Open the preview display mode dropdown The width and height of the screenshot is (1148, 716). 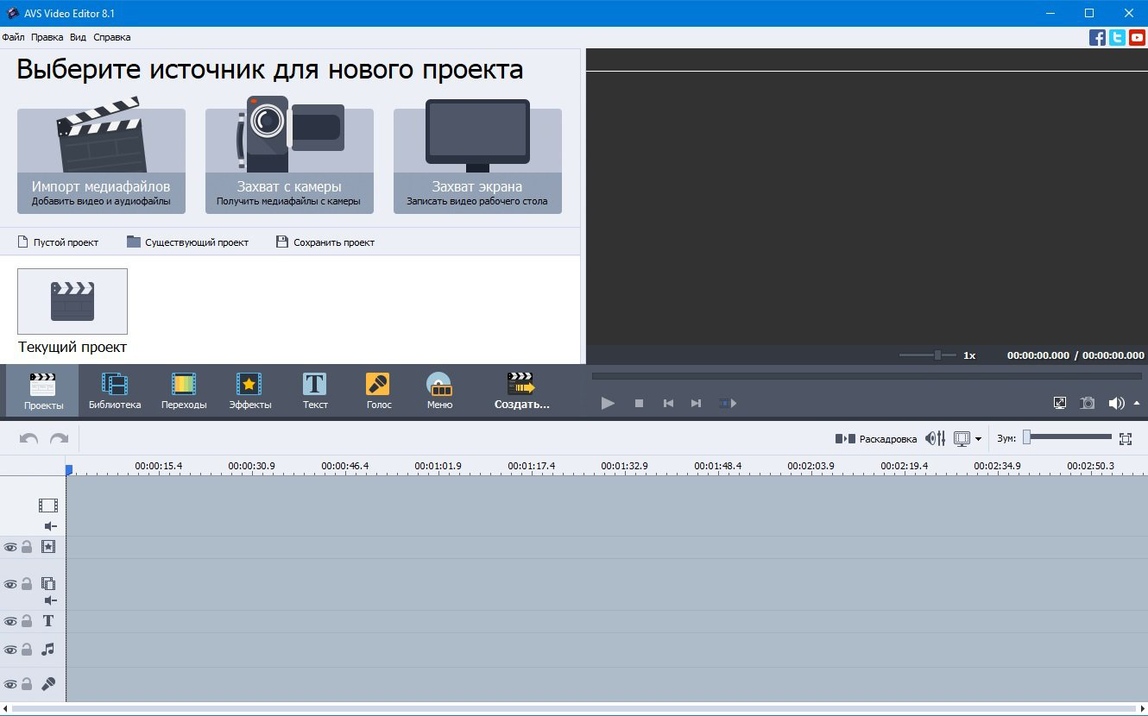(978, 438)
